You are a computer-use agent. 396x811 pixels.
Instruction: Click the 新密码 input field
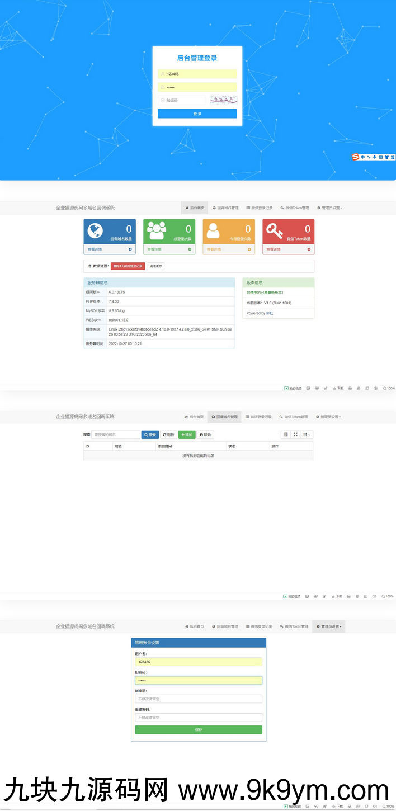coord(198,699)
